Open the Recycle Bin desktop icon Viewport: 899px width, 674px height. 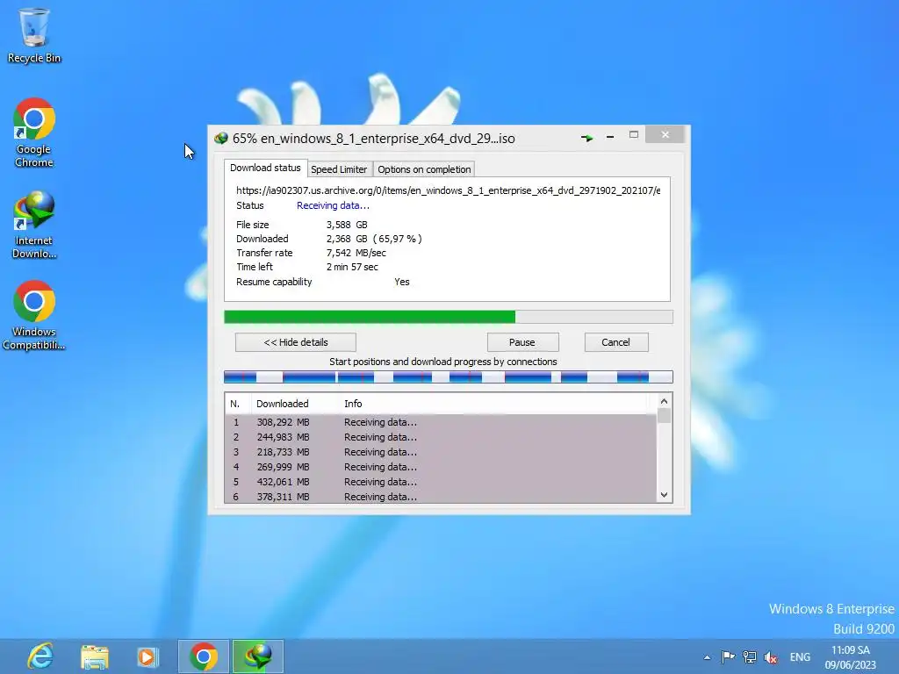tap(34, 35)
